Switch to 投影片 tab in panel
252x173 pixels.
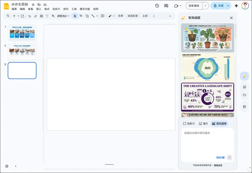point(189,124)
